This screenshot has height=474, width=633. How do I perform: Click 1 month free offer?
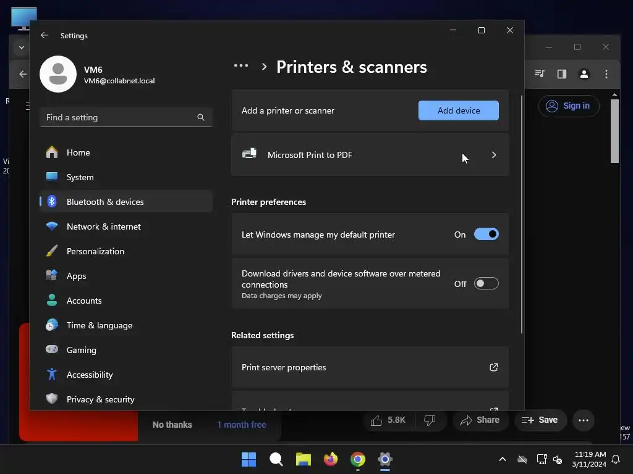click(x=242, y=425)
